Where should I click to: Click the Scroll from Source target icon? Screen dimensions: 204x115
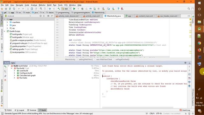[x=40, y=16]
